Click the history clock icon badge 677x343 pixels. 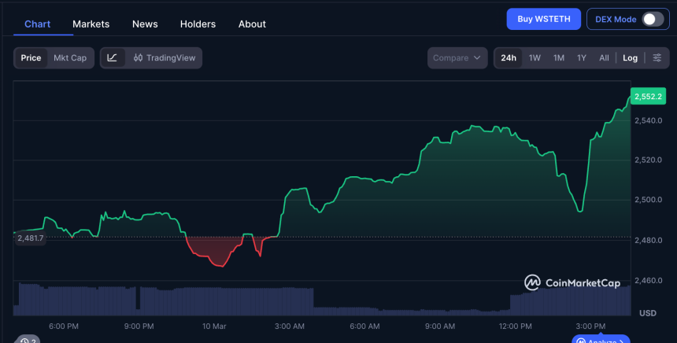27,340
